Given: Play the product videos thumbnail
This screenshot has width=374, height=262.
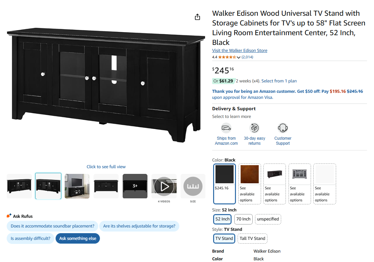Looking at the screenshot, I should pyautogui.click(x=164, y=186).
